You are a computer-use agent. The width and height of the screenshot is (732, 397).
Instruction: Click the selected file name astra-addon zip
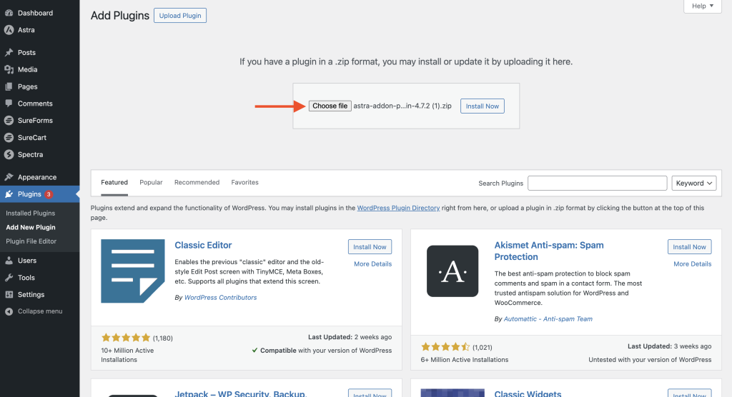(x=402, y=106)
